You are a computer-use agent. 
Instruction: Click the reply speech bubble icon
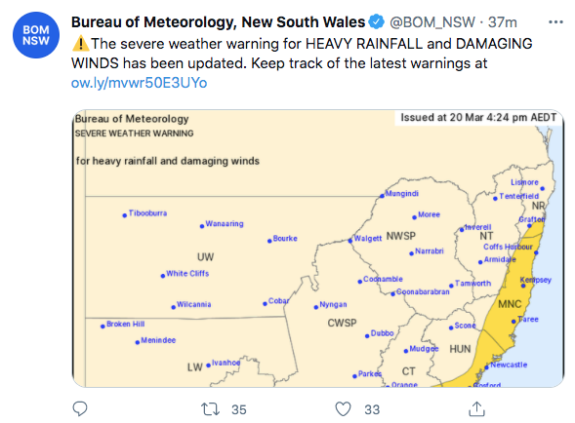[x=80, y=408]
